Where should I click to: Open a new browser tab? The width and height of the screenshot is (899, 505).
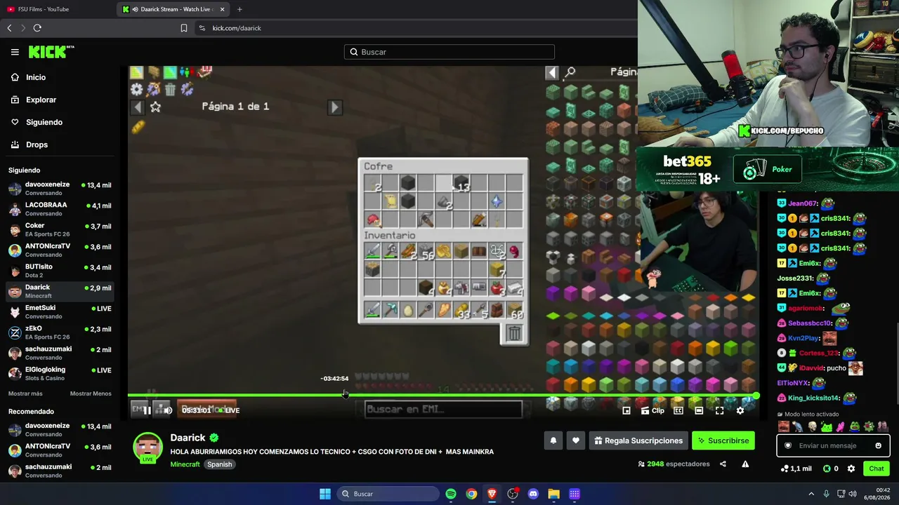click(x=239, y=9)
